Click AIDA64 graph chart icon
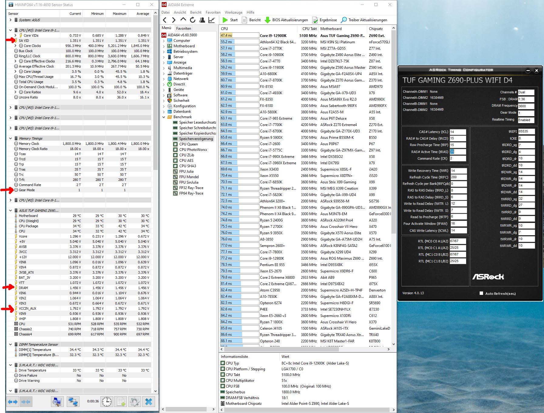Image resolution: width=544 pixels, height=413 pixels. click(x=211, y=20)
